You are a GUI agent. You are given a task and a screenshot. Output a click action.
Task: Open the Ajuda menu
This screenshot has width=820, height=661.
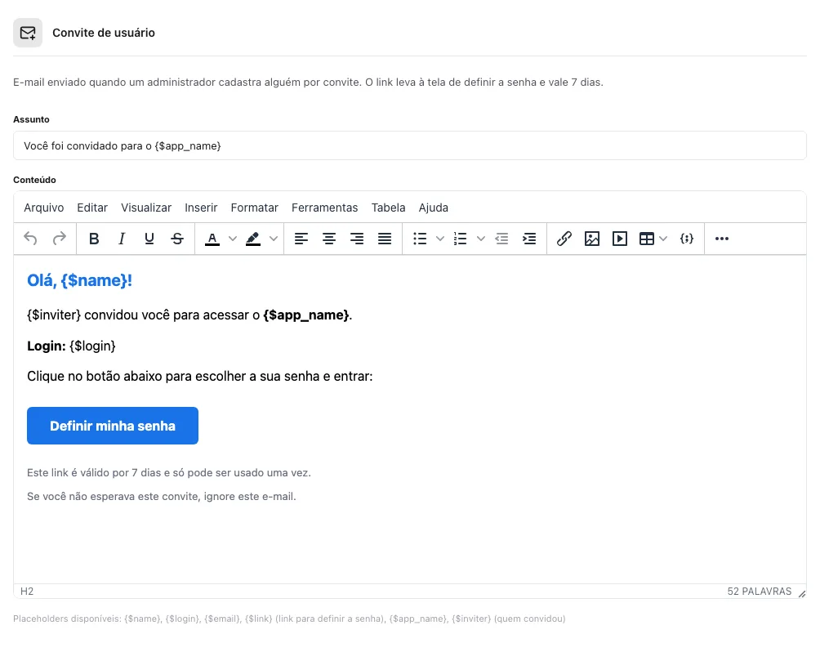point(433,208)
